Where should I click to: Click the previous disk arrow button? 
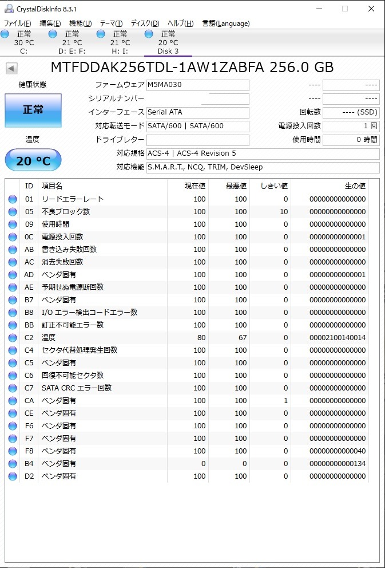(12, 69)
